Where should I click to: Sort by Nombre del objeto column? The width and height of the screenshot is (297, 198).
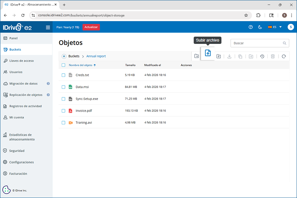81,65
